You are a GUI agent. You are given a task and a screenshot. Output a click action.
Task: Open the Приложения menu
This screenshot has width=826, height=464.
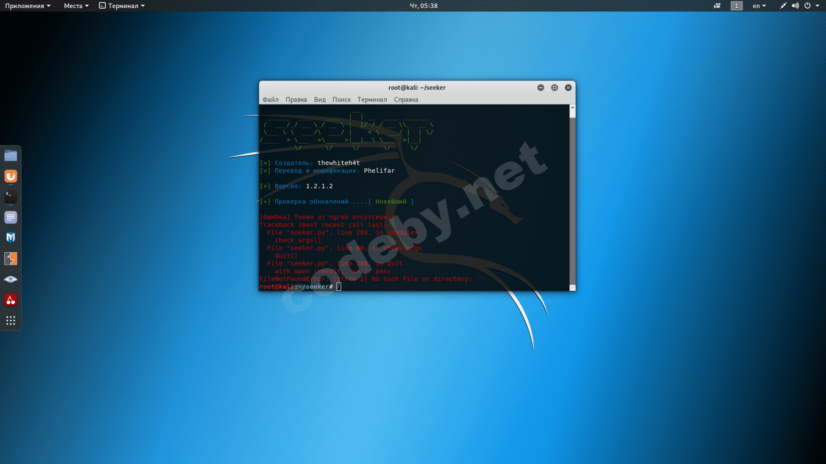pyautogui.click(x=28, y=6)
